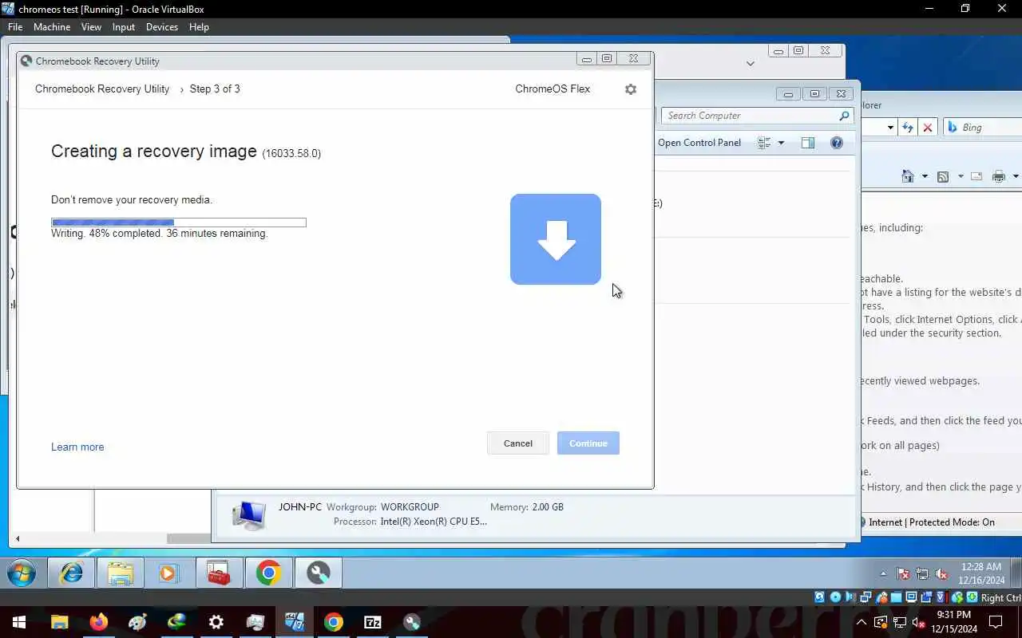Click VirtualBox optical disk status icon

click(835, 597)
